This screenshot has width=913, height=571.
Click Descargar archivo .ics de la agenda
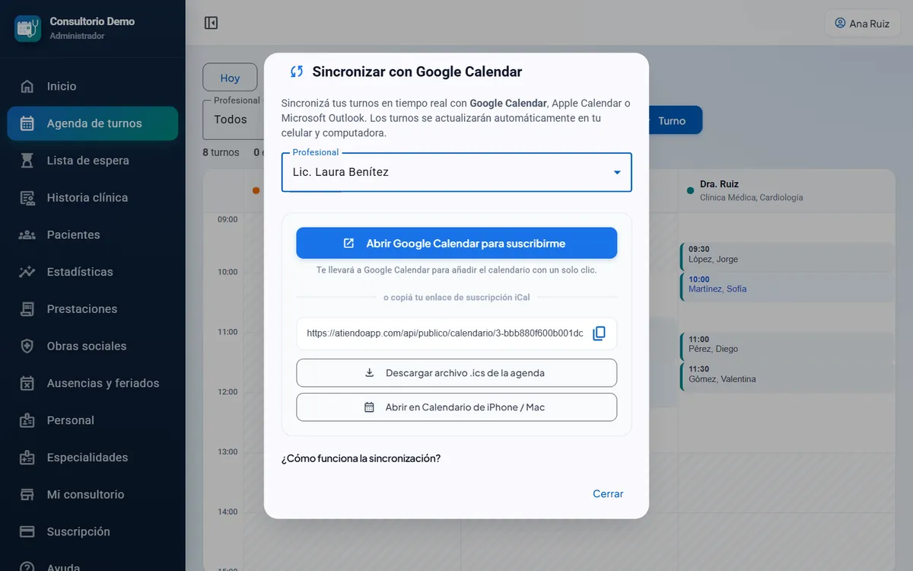[456, 373]
